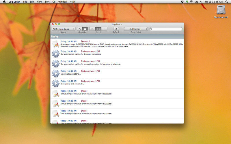Screen dimensions: 231x144
Task: Open the Window menu
Action: pos(62,2)
